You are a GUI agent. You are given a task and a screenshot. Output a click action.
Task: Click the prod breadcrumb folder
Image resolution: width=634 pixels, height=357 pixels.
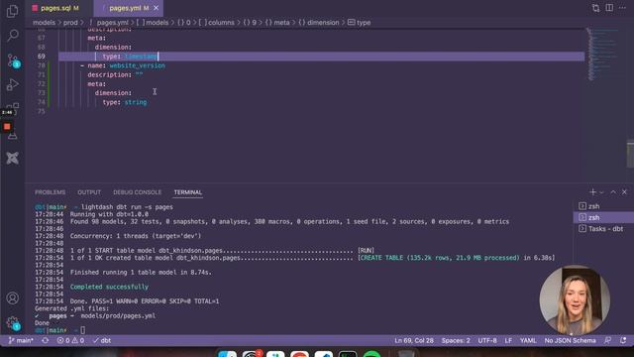tap(70, 23)
